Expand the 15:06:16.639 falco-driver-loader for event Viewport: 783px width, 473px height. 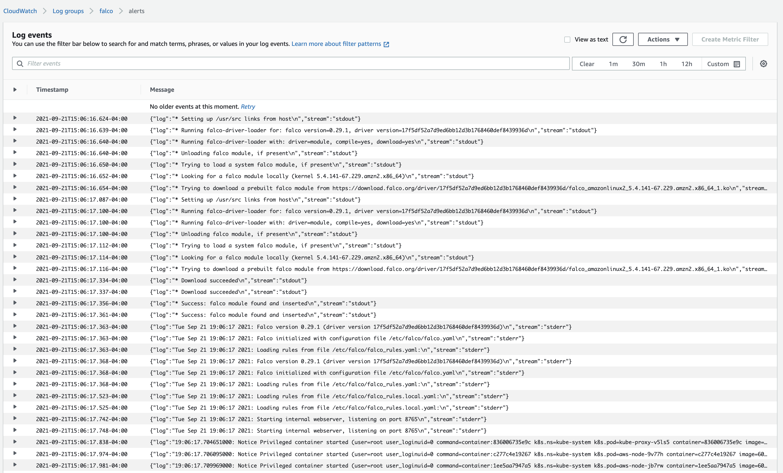coord(15,129)
